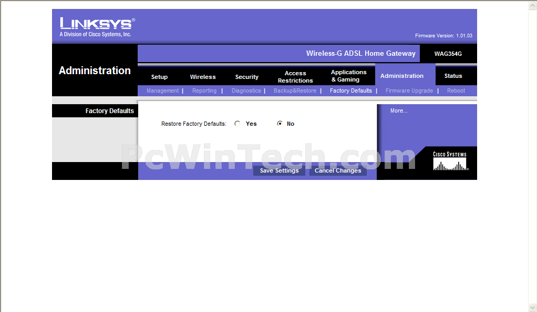This screenshot has width=537, height=312.
Task: Click the large Administration page heading
Action: pyautogui.click(x=95, y=71)
